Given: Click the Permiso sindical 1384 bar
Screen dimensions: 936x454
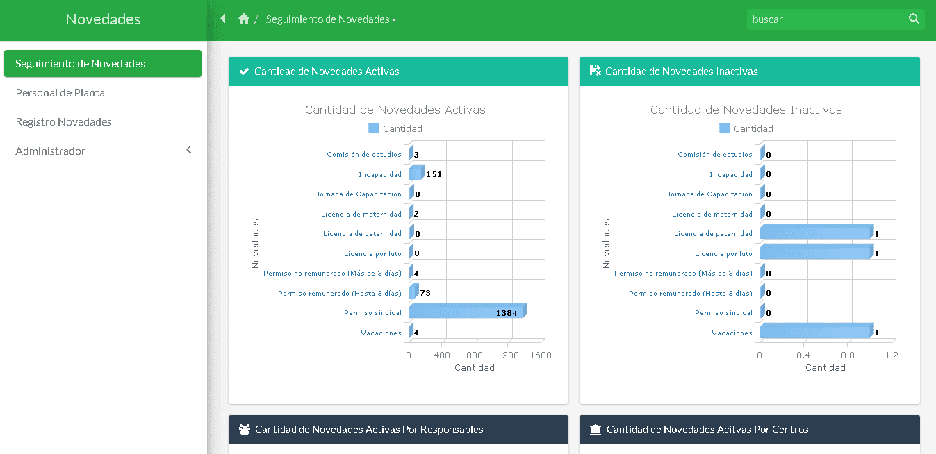Looking at the screenshot, I should coord(466,311).
